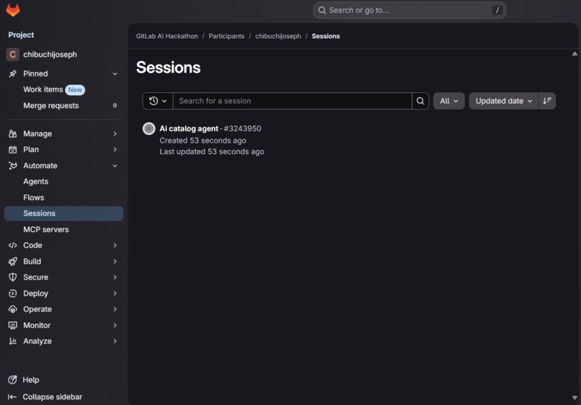Screen dimensions: 581x405
Task: Click the slash shortcut key hint
Action: 497,10
